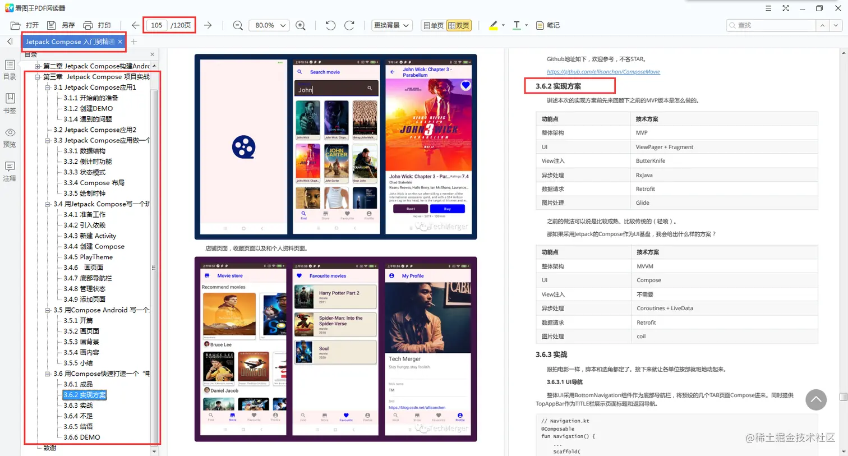Open the Preview sidebar panel
848x456 pixels.
pyautogui.click(x=10, y=137)
